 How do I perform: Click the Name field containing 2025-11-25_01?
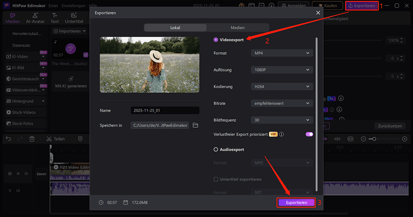[165, 110]
